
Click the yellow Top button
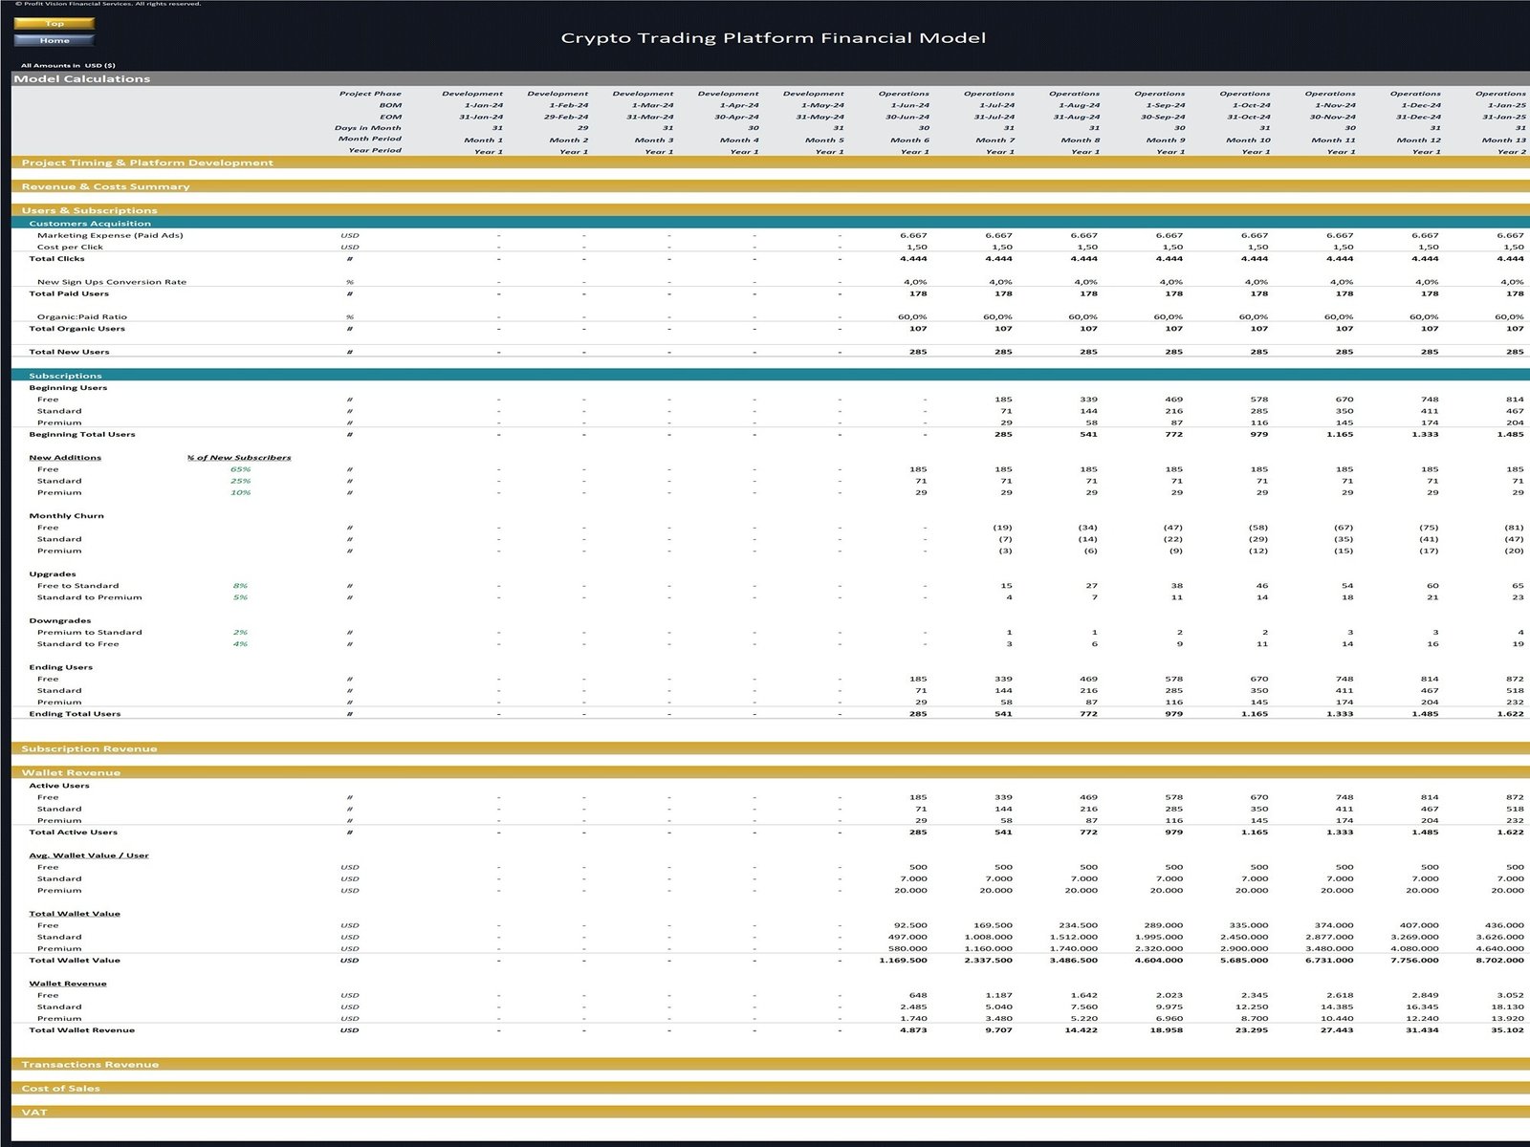[55, 24]
